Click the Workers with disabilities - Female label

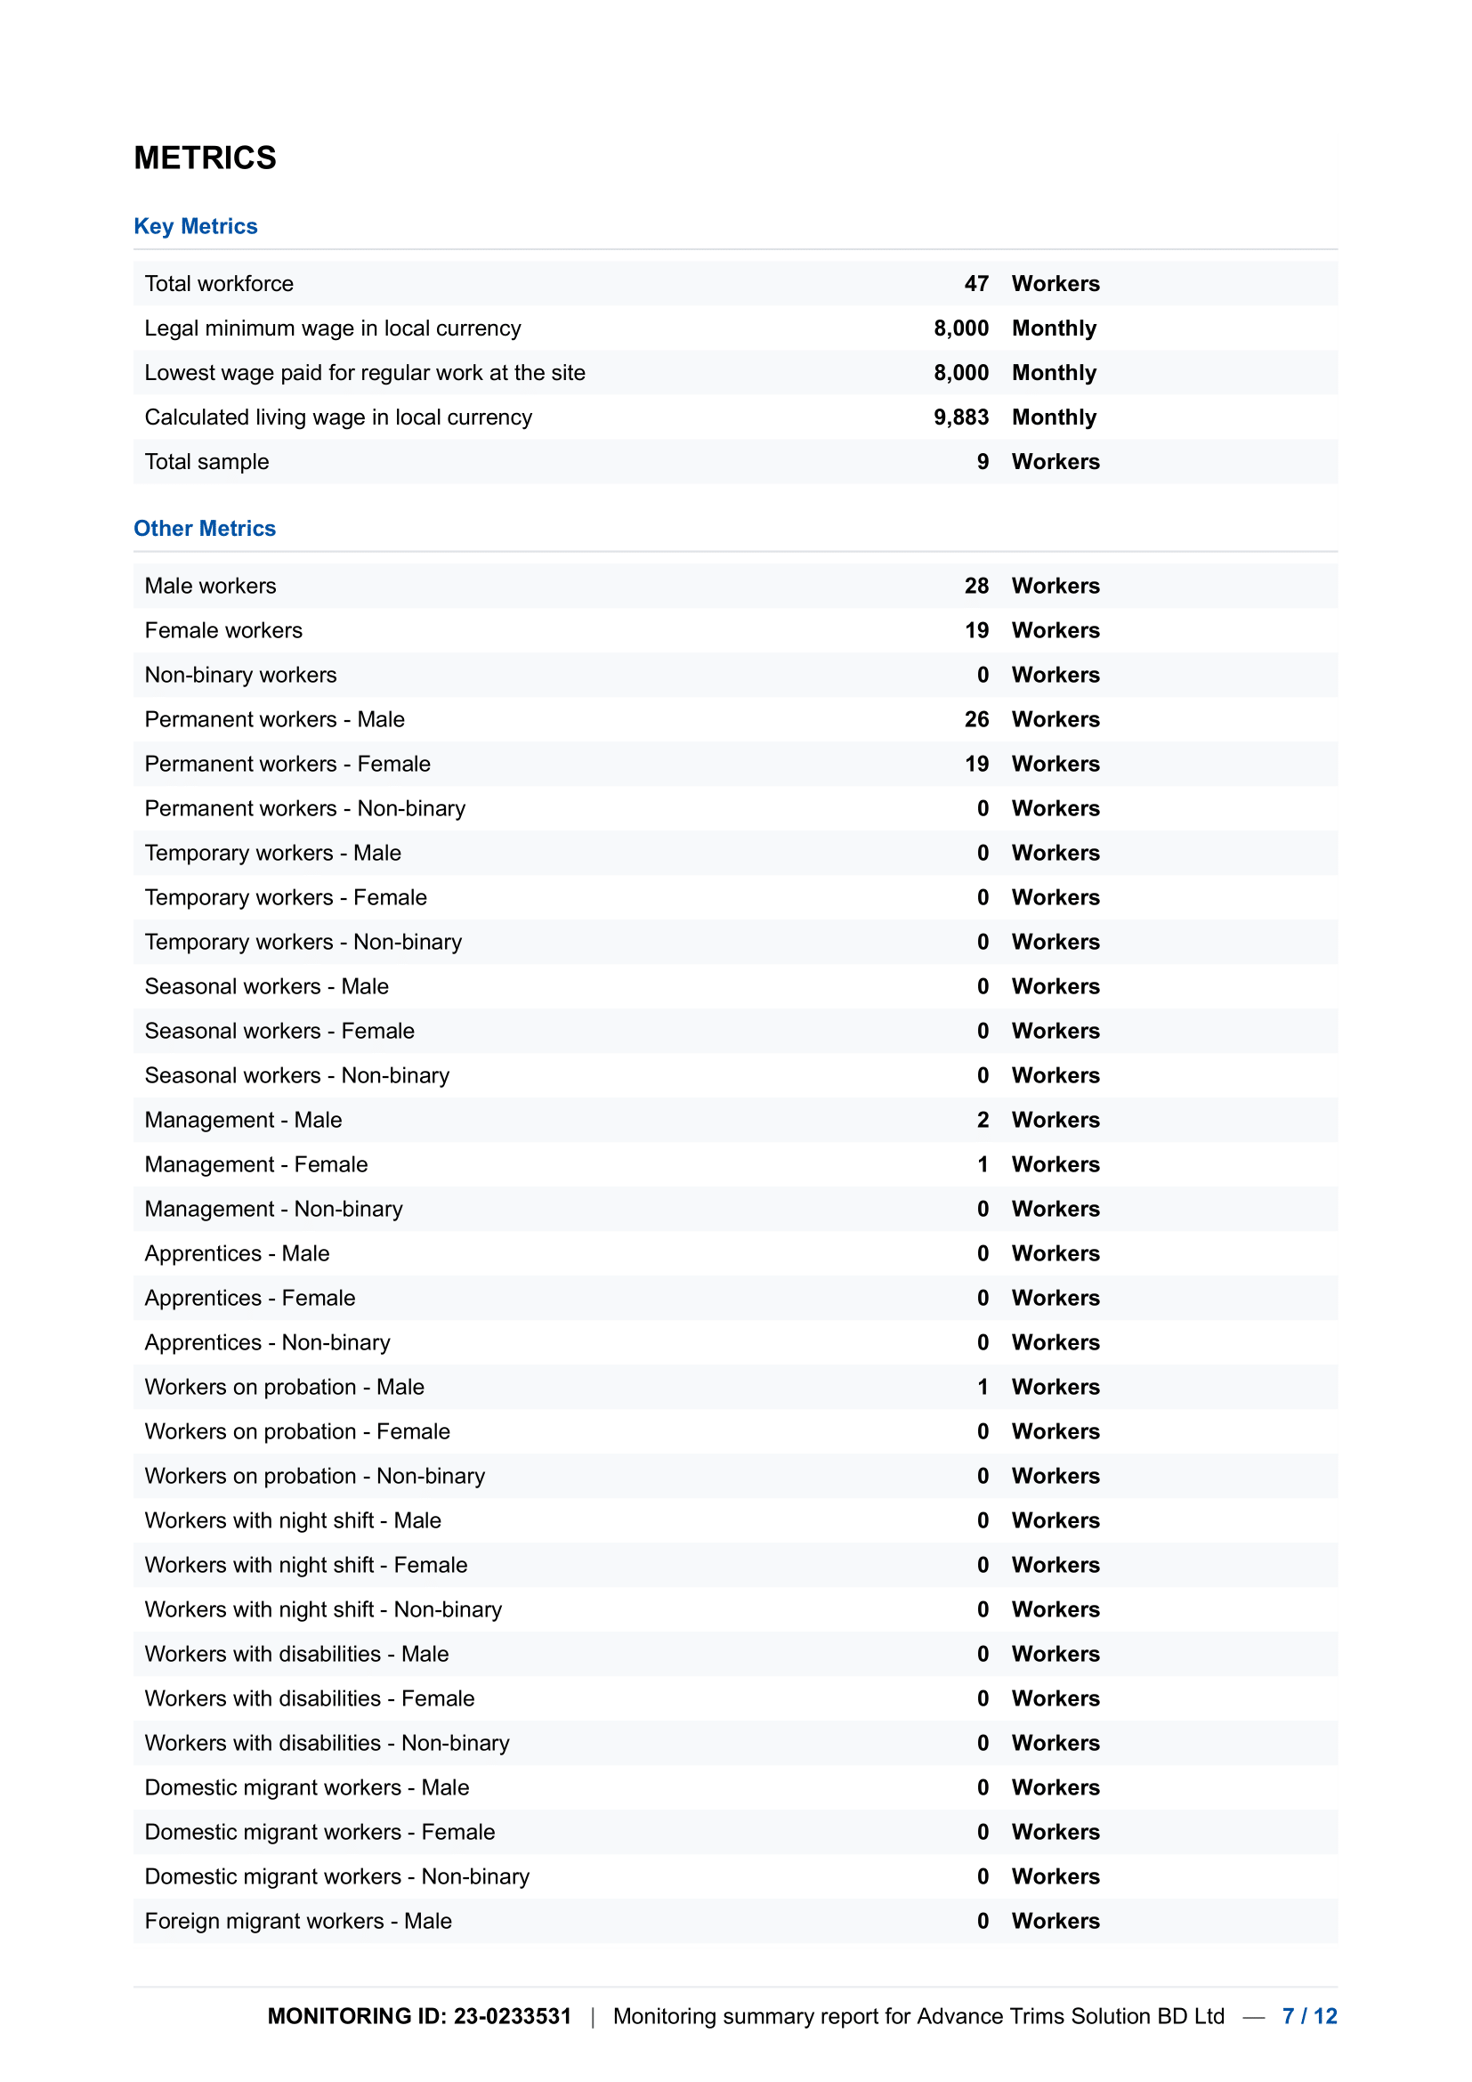(309, 1698)
